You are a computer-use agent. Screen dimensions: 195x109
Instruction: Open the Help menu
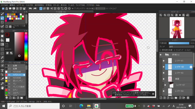[x=97, y=5]
